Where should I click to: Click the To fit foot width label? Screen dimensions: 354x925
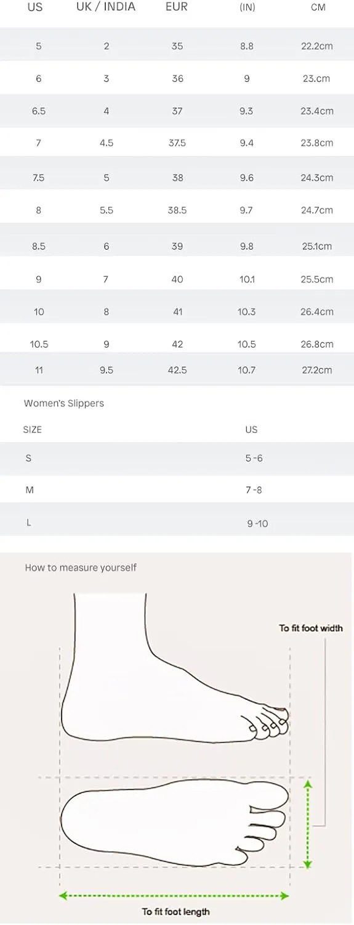tap(311, 628)
